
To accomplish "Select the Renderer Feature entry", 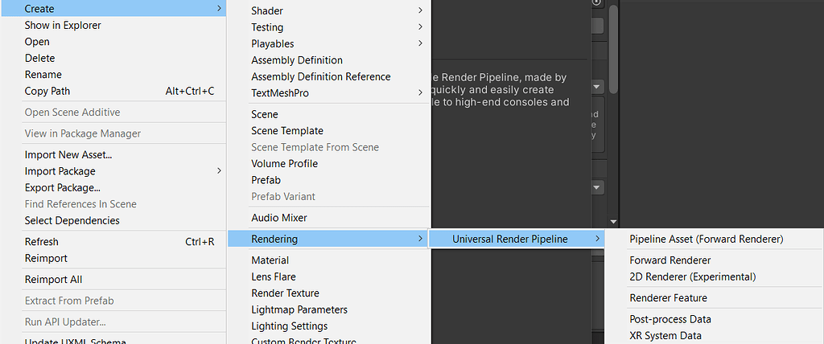I will (668, 298).
